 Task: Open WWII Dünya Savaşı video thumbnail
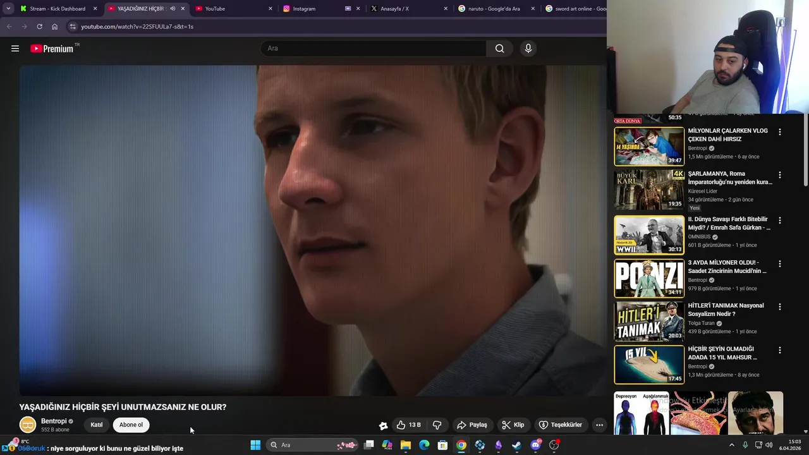(649, 235)
